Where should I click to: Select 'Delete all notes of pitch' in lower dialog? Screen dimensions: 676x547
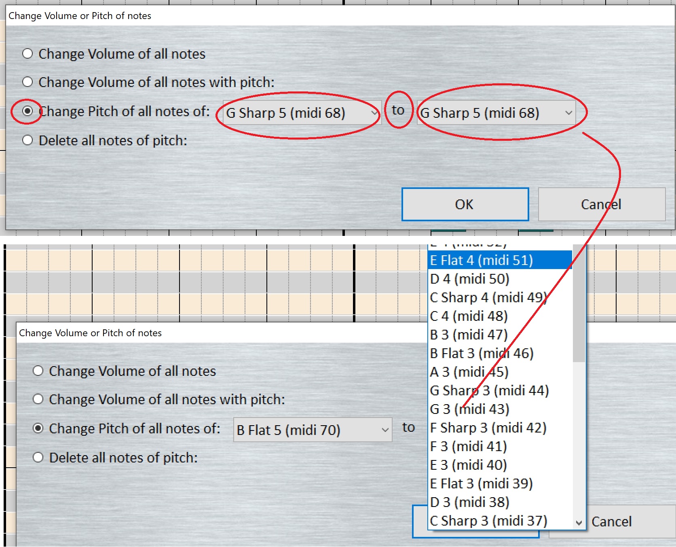[x=38, y=458]
